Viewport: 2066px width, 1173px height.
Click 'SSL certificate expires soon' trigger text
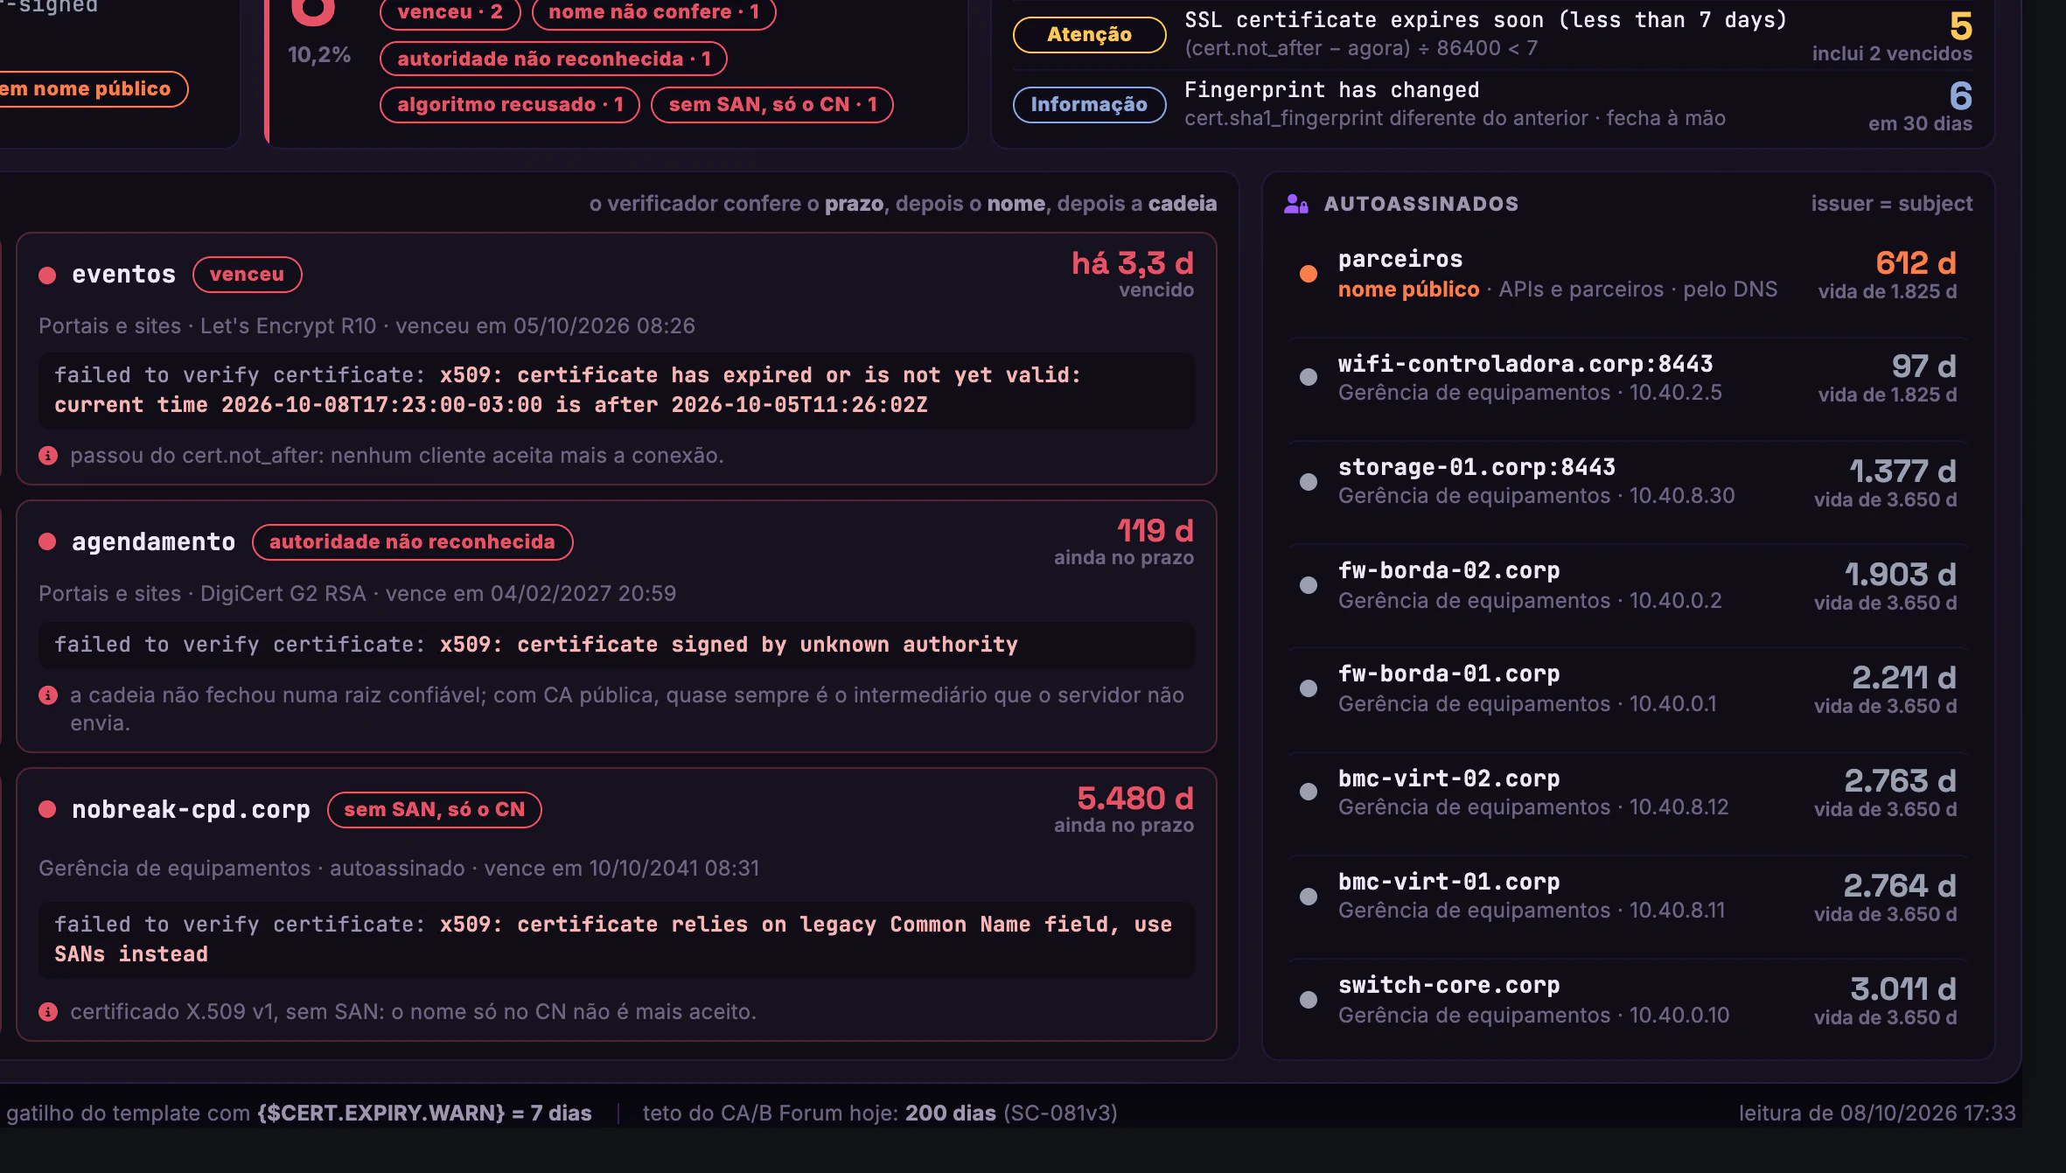[1485, 20]
